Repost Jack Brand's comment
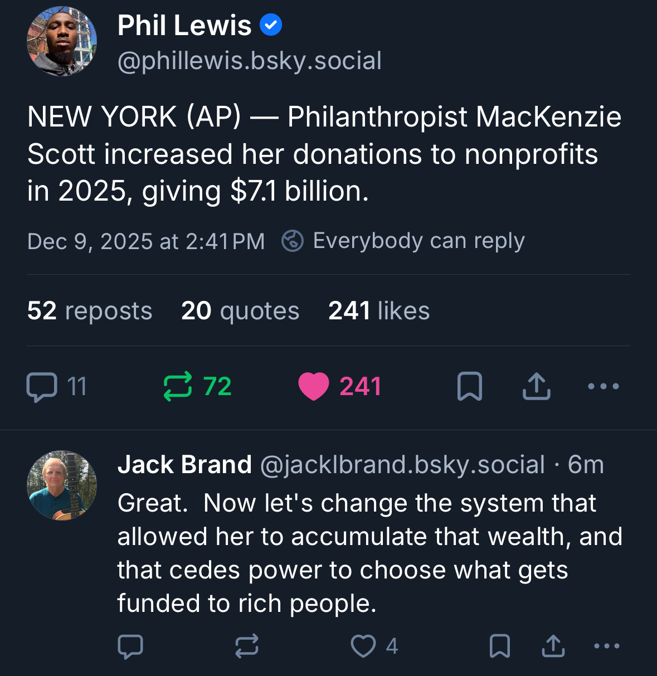657x676 pixels. point(246,646)
